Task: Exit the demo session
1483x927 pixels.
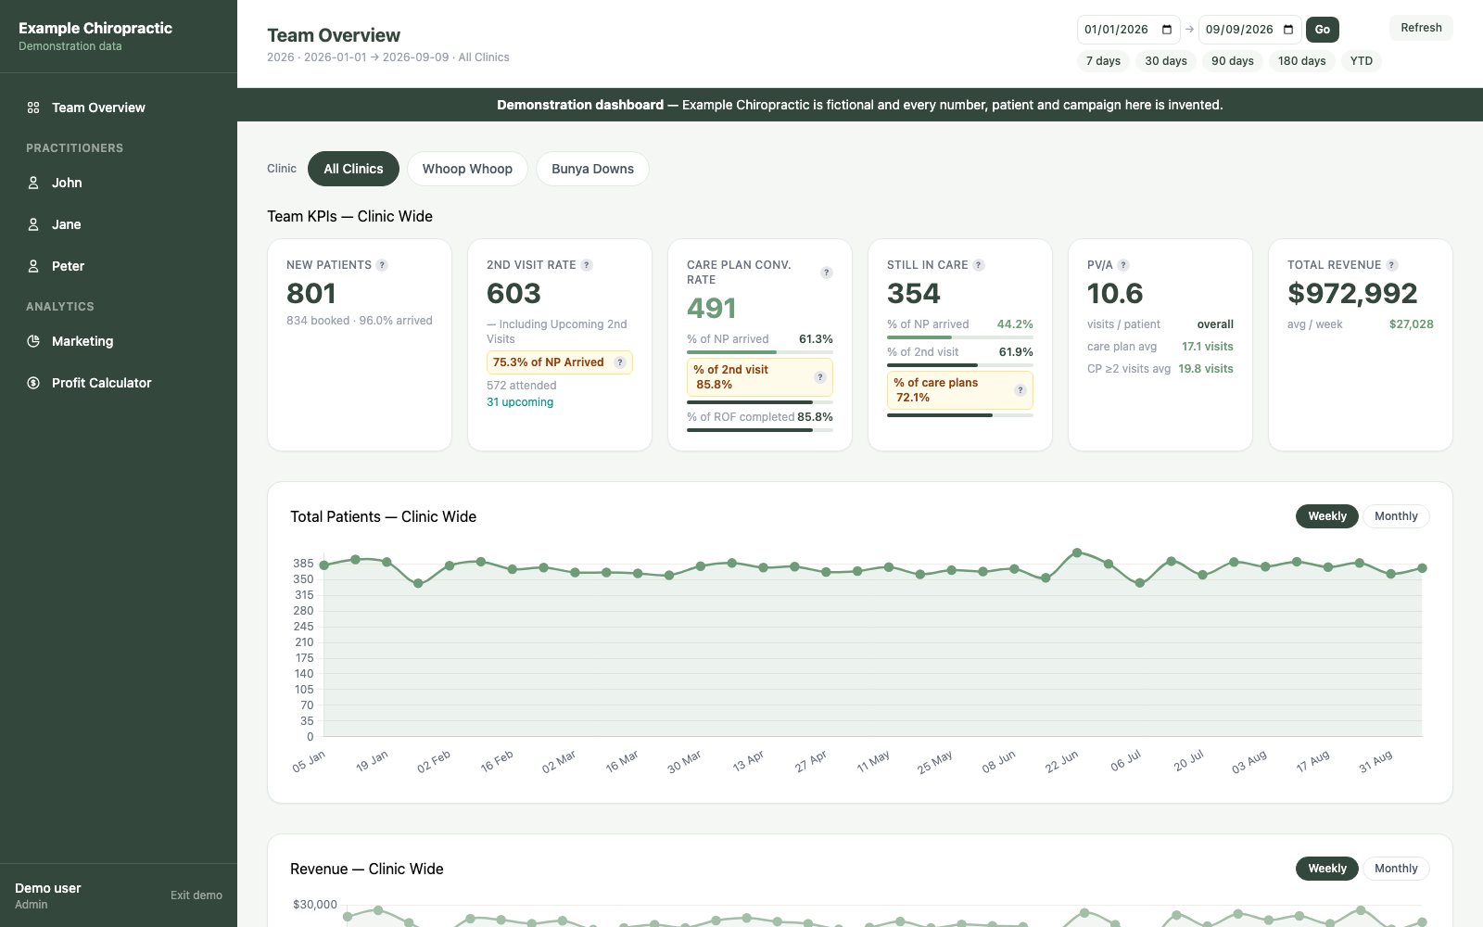Action: coord(196,895)
